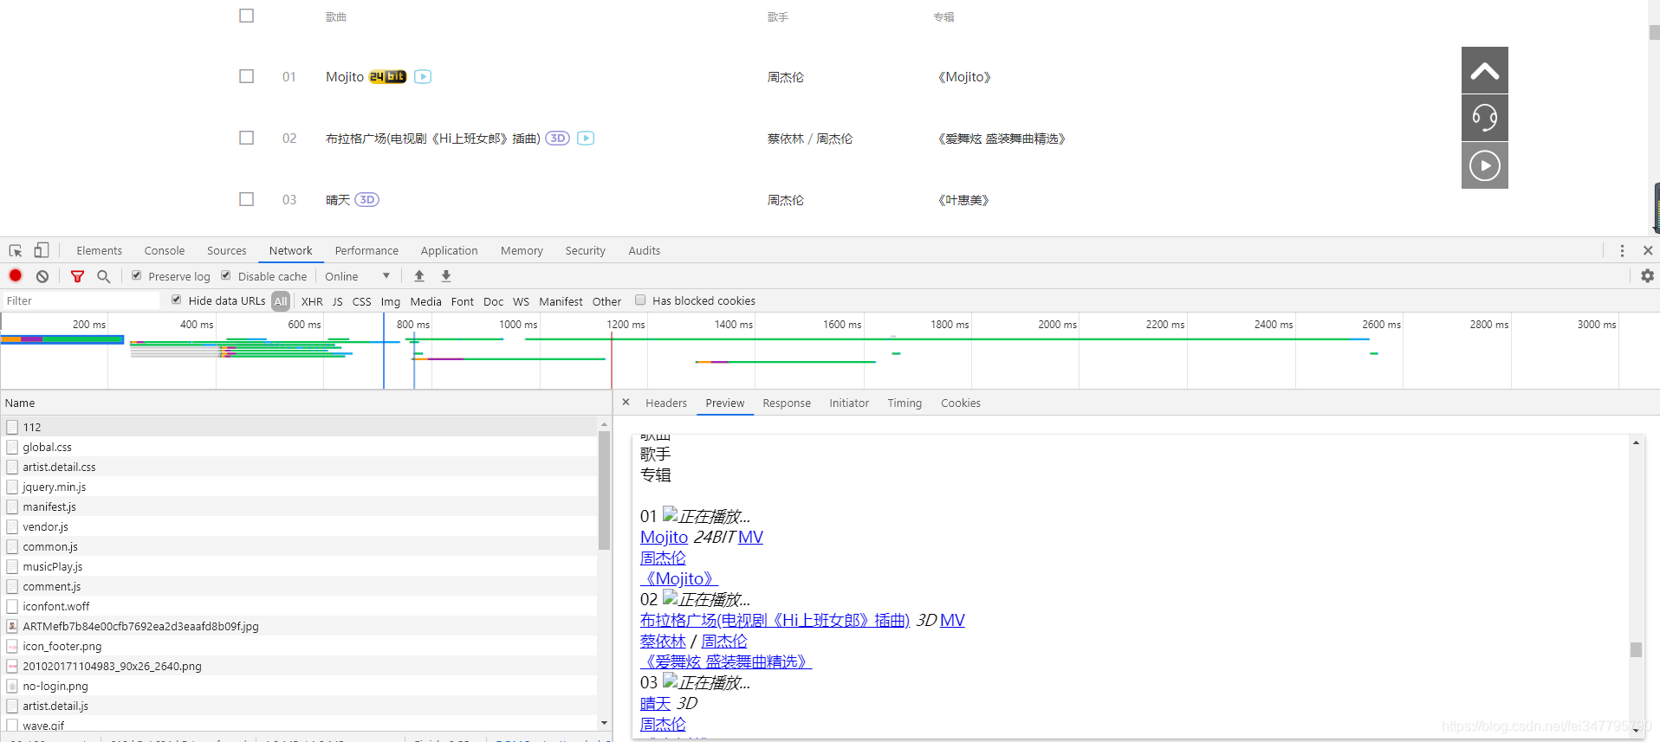The height and width of the screenshot is (742, 1660).
Task: Toggle device toolbar icon
Action: click(x=41, y=250)
